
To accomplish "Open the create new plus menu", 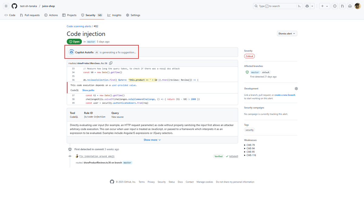I will tap(324, 6).
